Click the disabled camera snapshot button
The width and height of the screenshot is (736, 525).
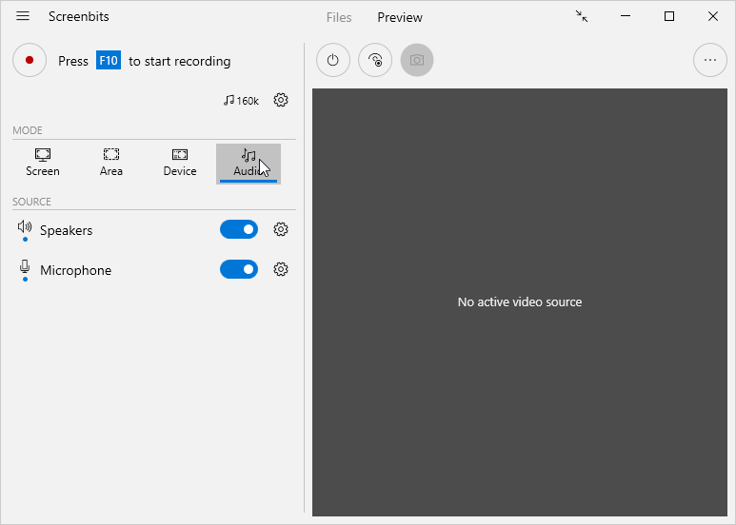(417, 60)
